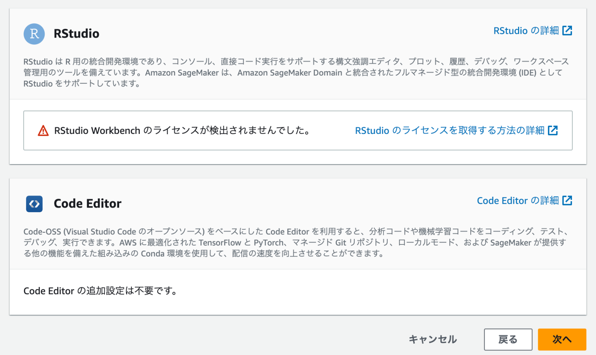This screenshot has height=355, width=596.
Task: Click the RStudio description paragraph
Action: coord(295,73)
